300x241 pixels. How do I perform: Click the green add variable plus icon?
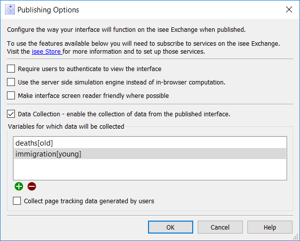tap(19, 186)
